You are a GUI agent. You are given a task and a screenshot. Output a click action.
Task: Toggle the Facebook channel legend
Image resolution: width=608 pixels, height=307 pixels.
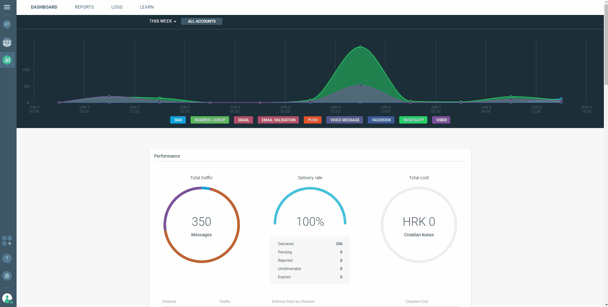(x=381, y=120)
